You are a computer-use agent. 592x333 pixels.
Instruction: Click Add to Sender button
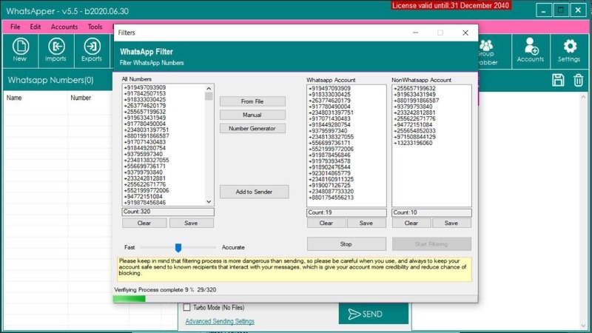click(253, 192)
